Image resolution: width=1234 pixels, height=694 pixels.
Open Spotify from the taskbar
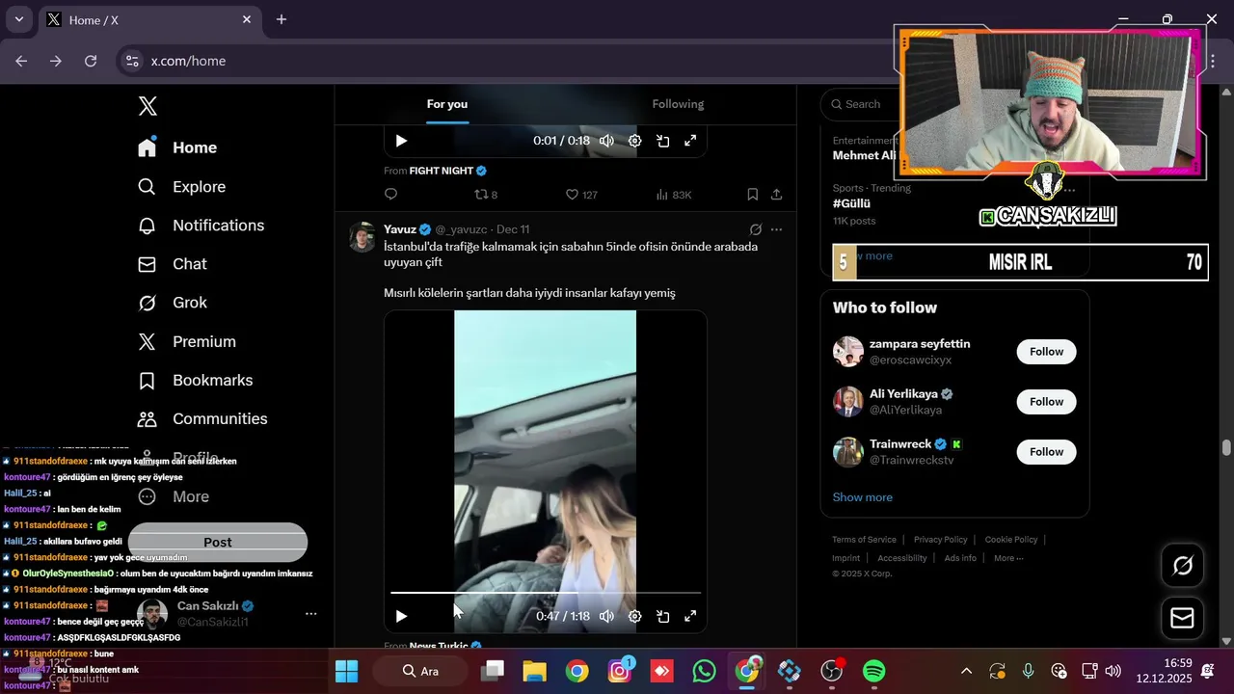[874, 671]
